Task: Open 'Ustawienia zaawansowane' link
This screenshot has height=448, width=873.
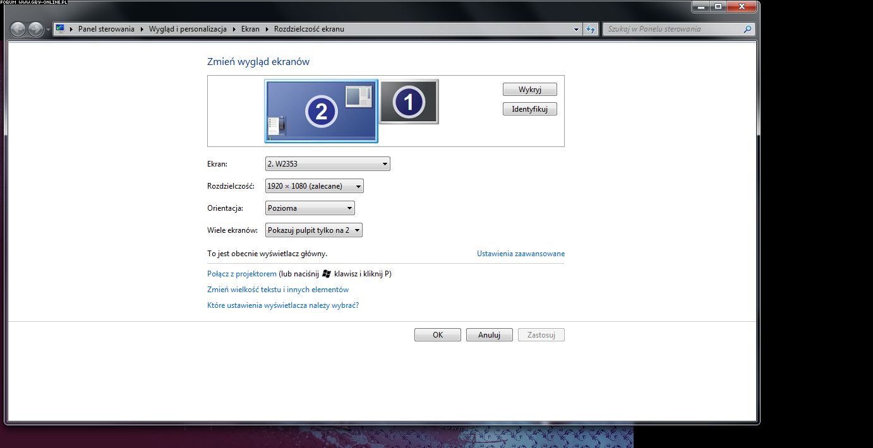Action: [521, 254]
